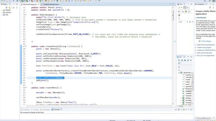Toggle Categorized view in the Task List
Image resolution: width=216 pixels, height=121 pixels.
point(185,8)
